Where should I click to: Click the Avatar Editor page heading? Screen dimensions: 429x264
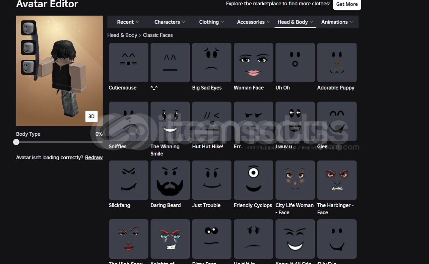pyautogui.click(x=47, y=4)
